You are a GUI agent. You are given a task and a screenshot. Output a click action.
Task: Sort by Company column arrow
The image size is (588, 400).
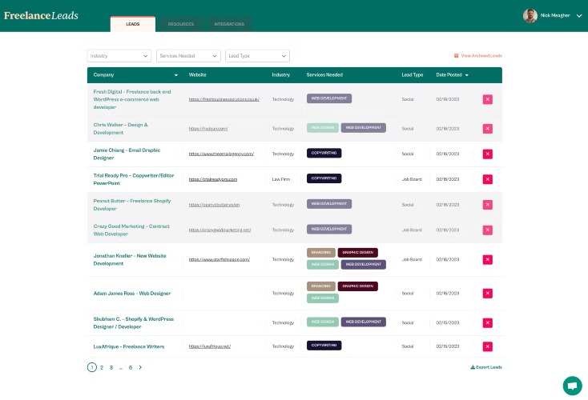[x=176, y=75]
